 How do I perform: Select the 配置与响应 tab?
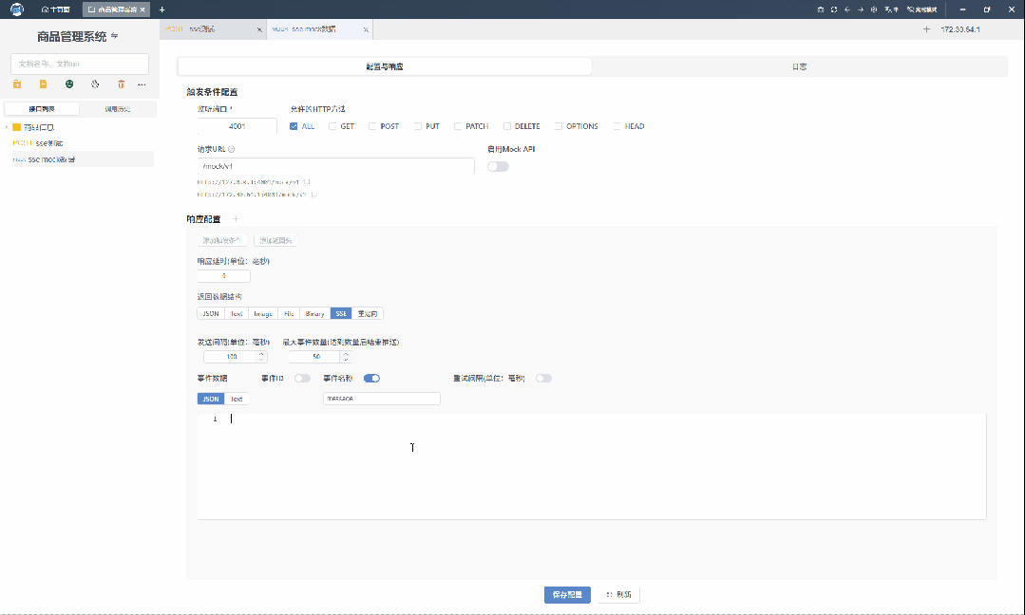[x=385, y=66]
